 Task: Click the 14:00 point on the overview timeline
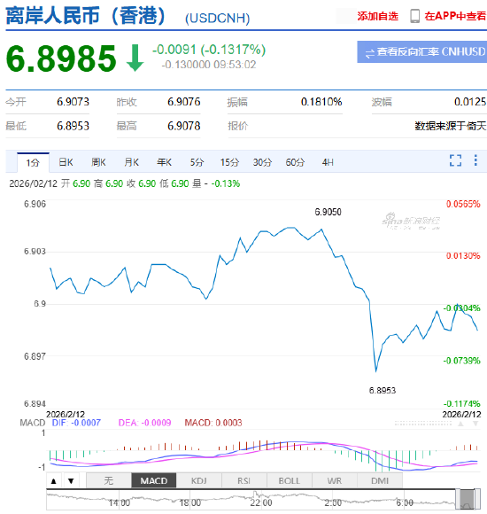tap(120, 502)
